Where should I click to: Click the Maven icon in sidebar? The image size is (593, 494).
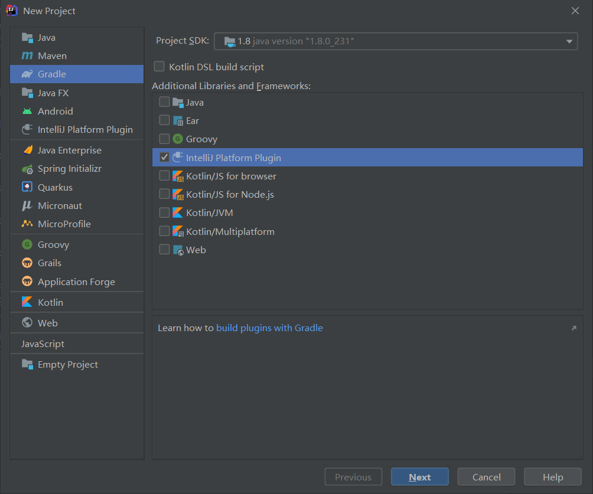(27, 55)
